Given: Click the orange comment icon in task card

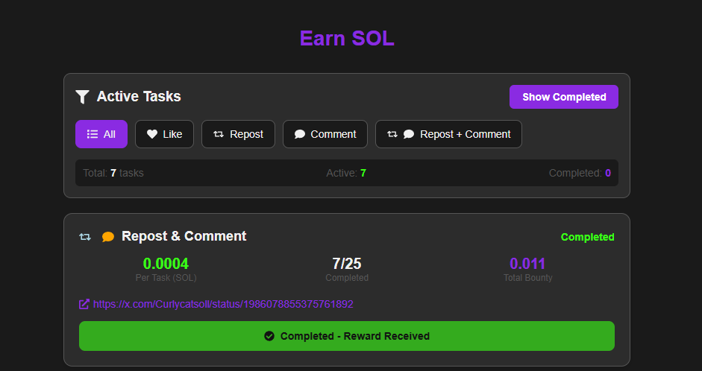Looking at the screenshot, I should point(108,236).
